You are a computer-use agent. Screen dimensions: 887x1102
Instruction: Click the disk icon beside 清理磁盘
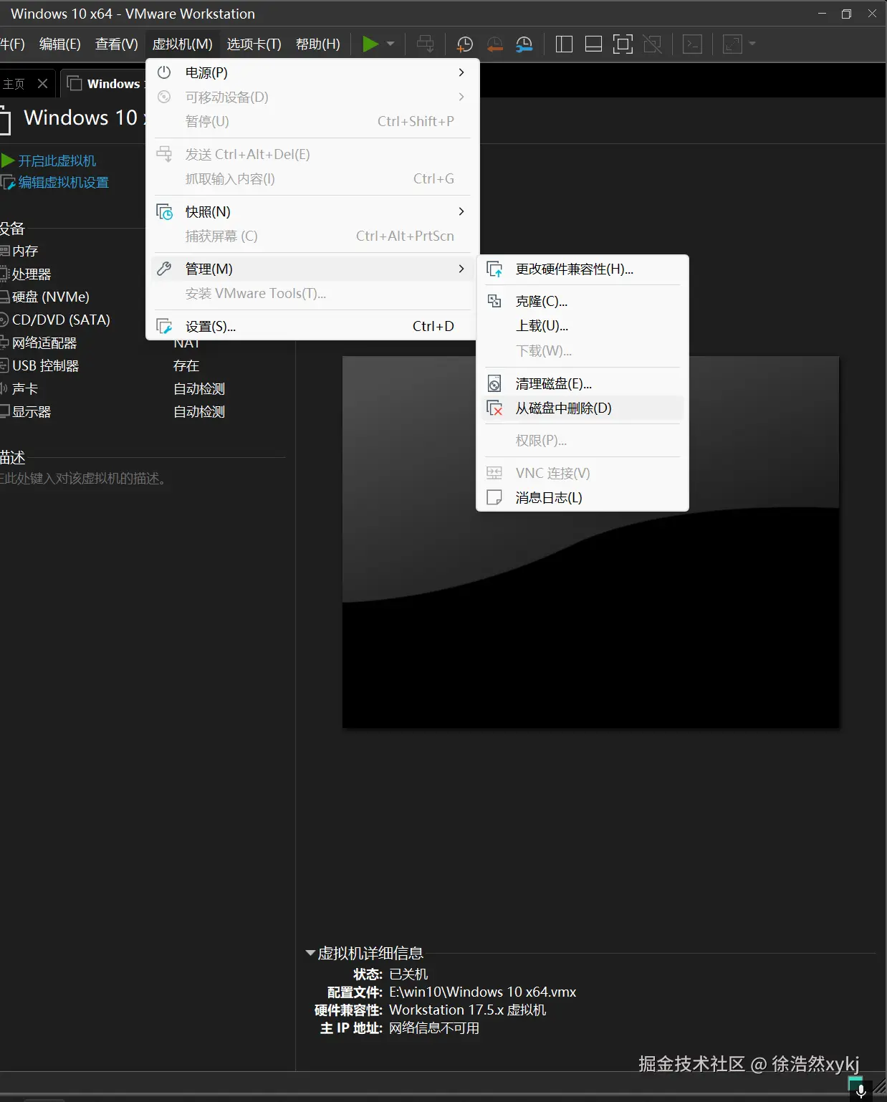pyautogui.click(x=494, y=384)
